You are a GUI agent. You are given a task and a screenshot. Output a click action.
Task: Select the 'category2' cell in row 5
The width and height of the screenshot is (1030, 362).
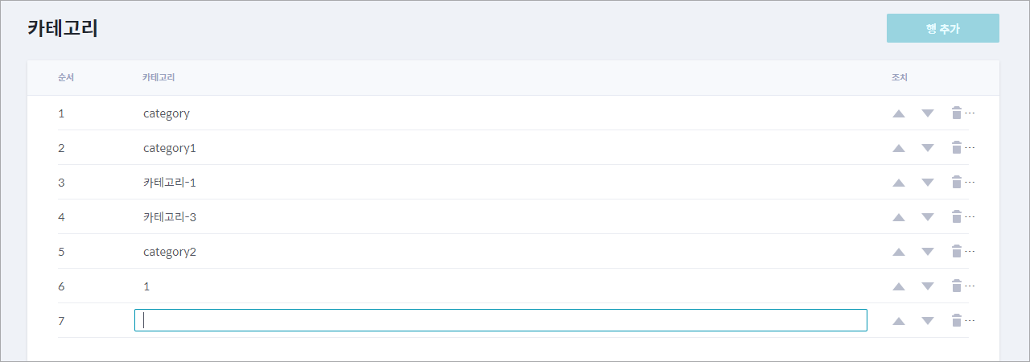point(170,252)
